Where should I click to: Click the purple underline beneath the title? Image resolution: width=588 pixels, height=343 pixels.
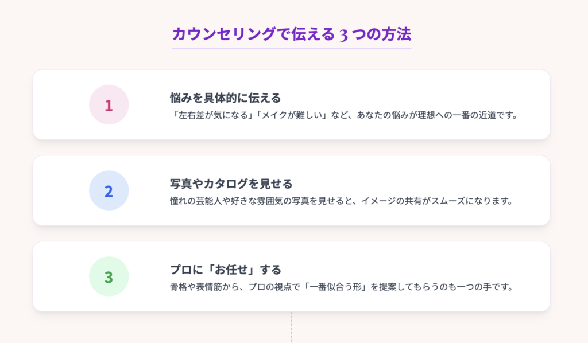[x=291, y=48]
